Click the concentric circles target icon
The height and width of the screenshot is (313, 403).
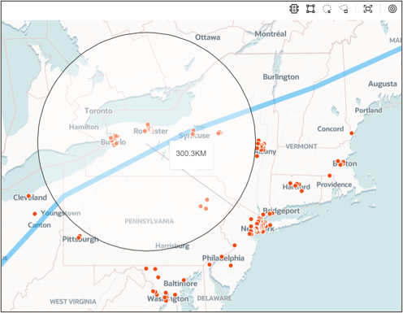click(x=392, y=9)
